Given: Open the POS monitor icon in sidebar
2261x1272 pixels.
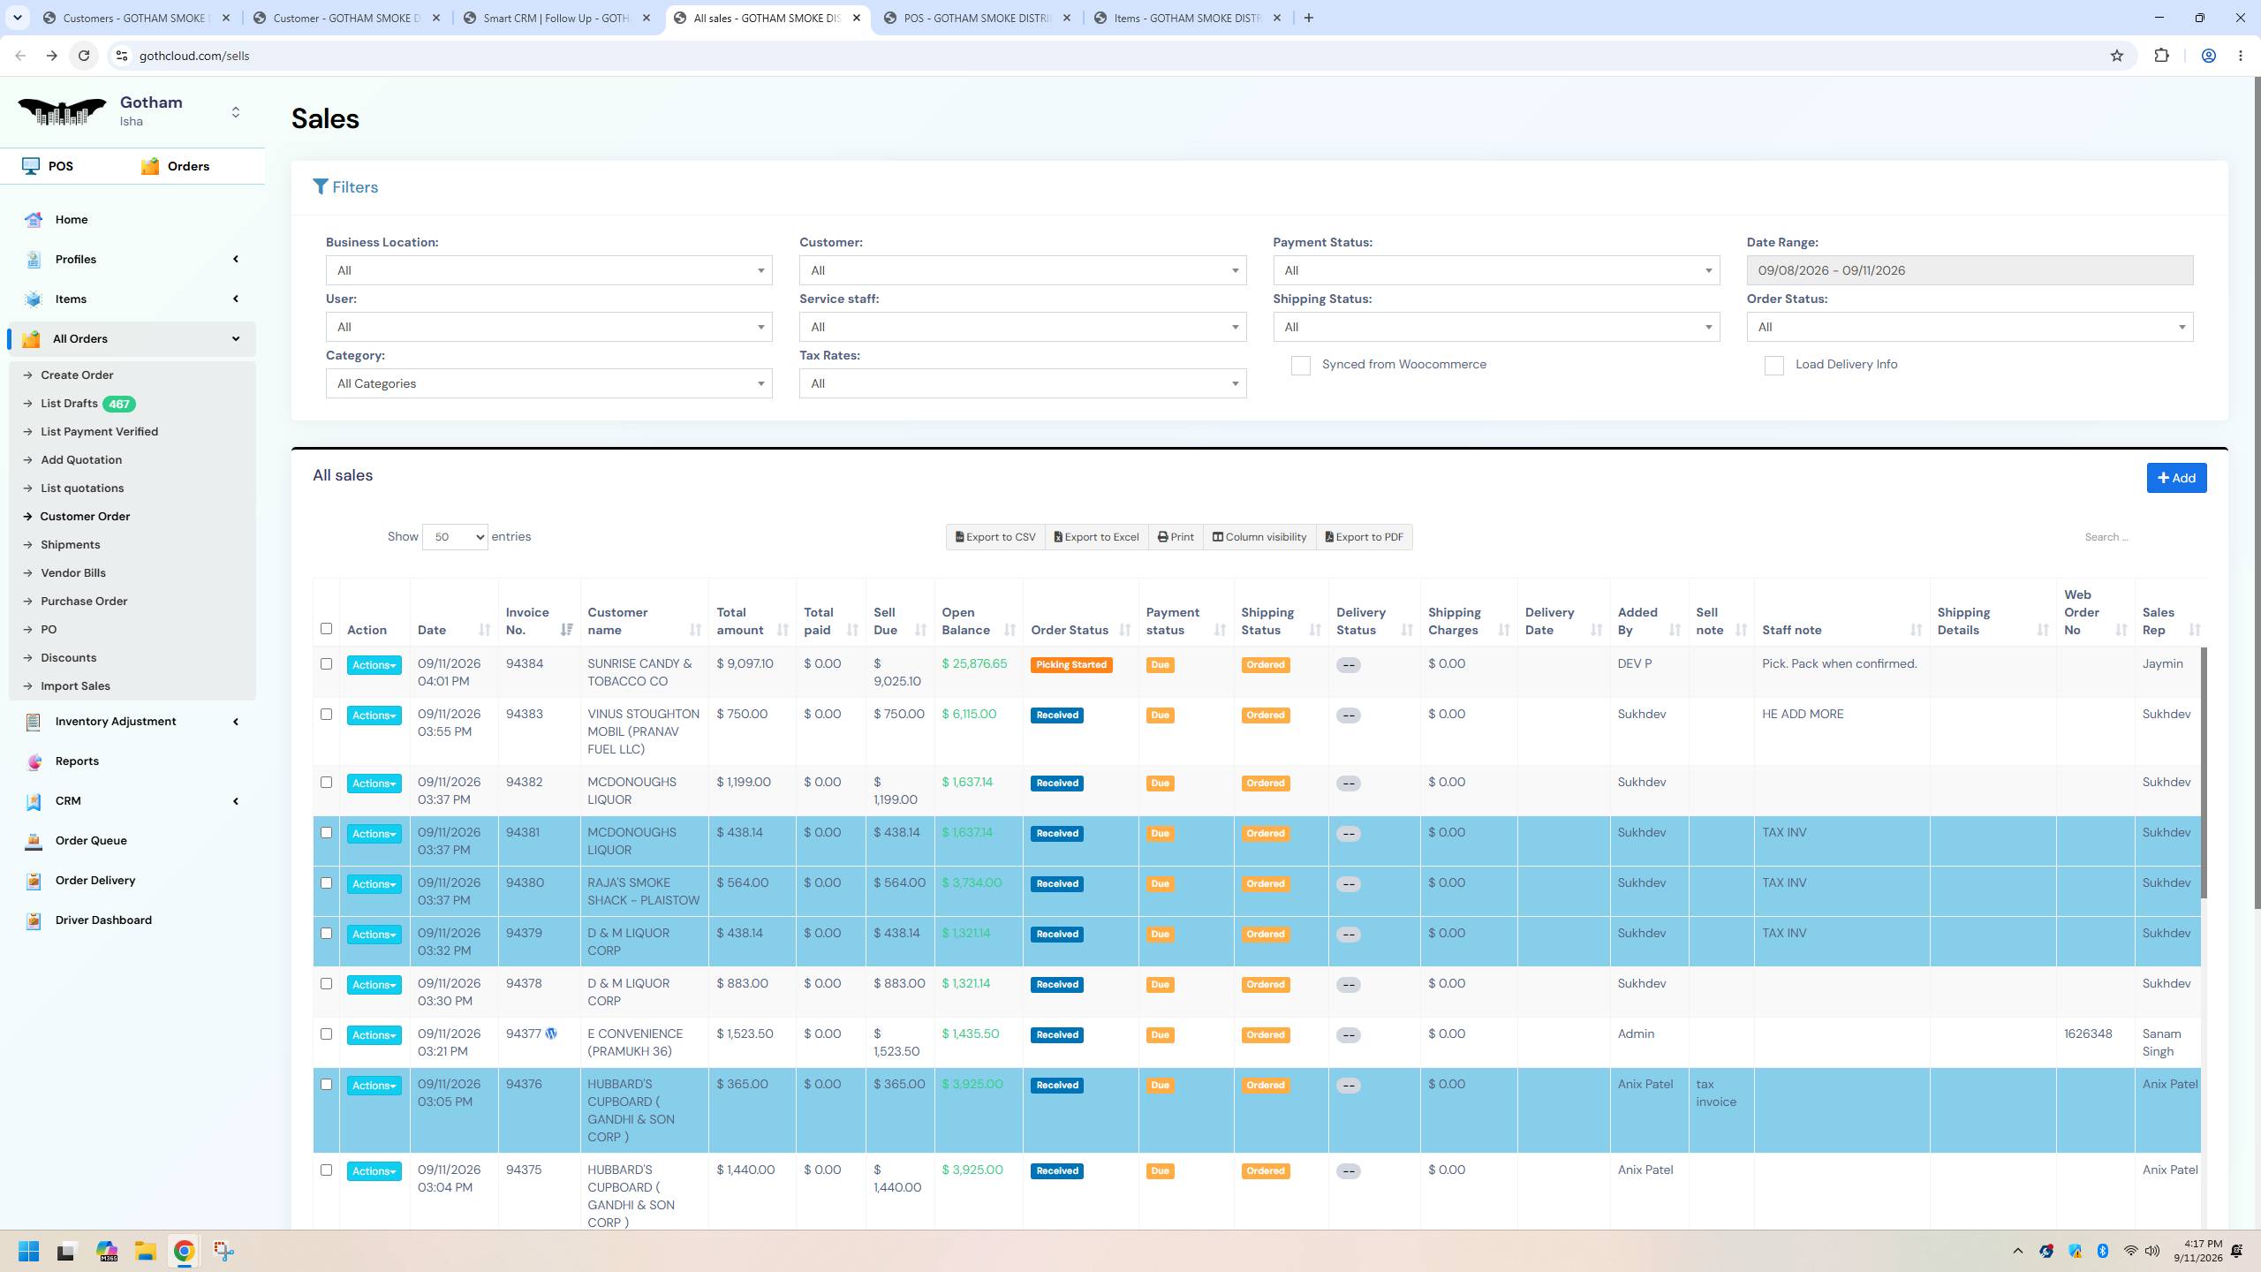Looking at the screenshot, I should [31, 166].
